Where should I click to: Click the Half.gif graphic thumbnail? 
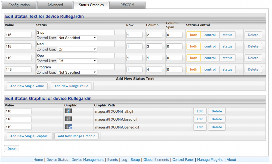[x=68, y=111]
